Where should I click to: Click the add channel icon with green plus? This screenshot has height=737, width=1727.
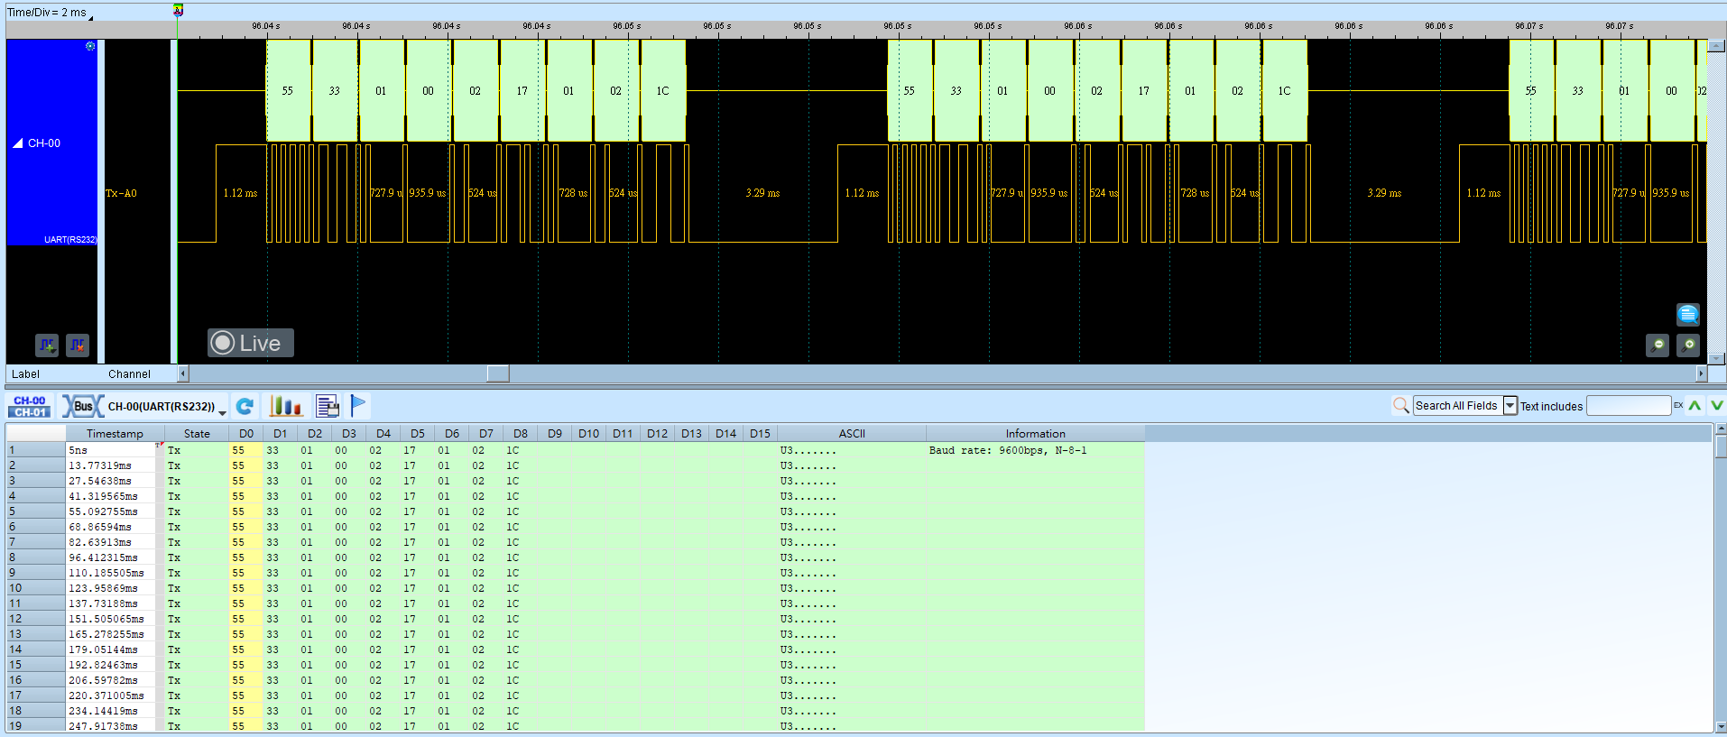point(47,345)
